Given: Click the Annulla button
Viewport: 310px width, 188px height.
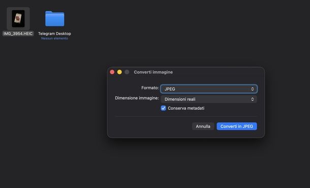Looking at the screenshot, I should click(203, 126).
